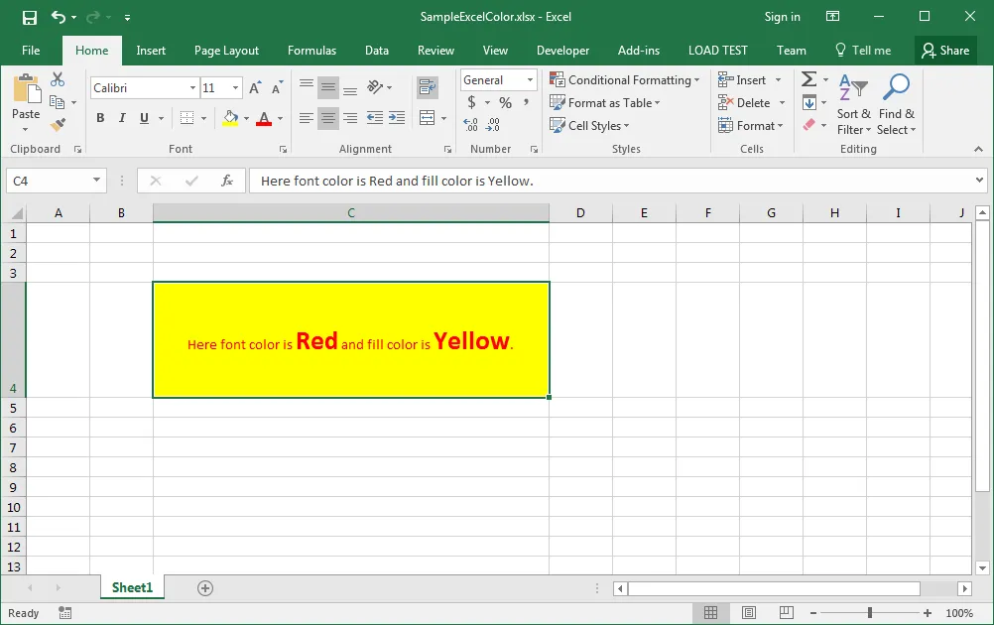The height and width of the screenshot is (625, 994).
Task: Click the Share button
Action: coord(945,51)
